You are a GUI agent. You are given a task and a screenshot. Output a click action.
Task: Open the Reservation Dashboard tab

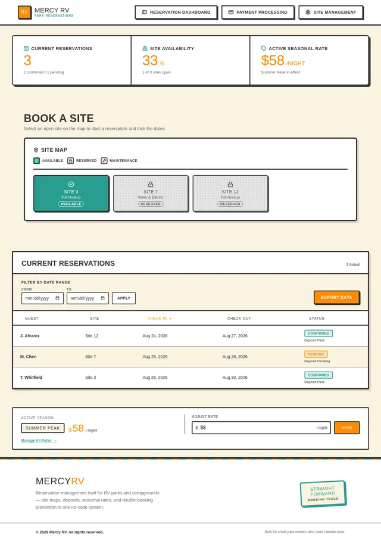point(176,12)
